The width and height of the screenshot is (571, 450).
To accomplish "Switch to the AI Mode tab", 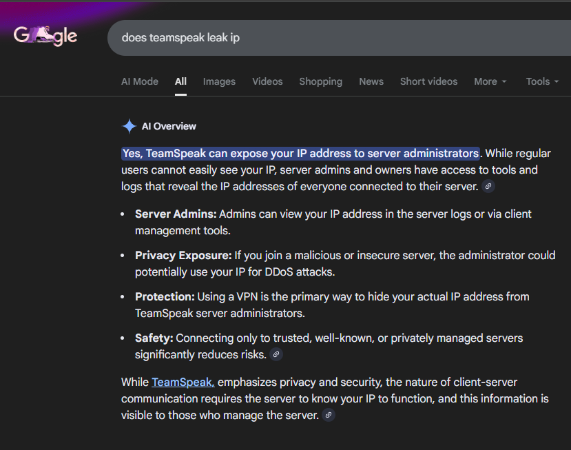I will tap(140, 81).
